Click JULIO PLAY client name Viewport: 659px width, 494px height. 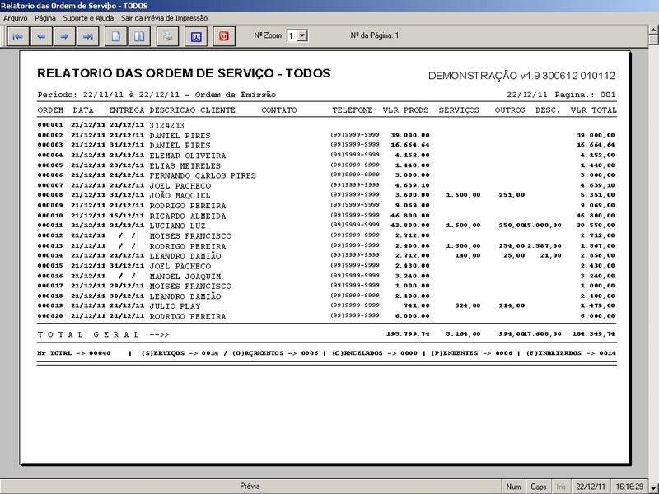(175, 306)
